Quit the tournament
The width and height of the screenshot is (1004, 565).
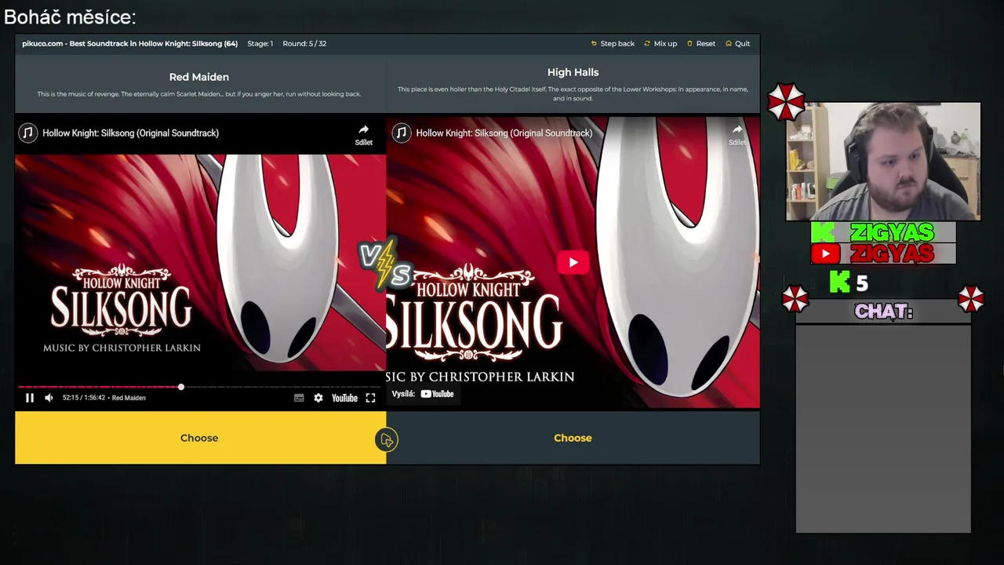click(x=738, y=43)
